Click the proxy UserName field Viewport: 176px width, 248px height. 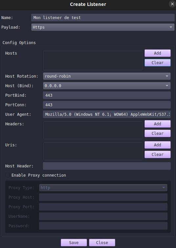(x=103, y=216)
